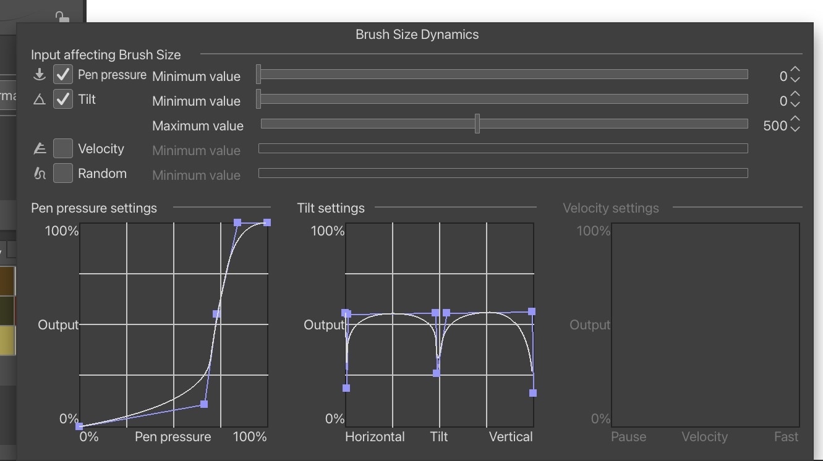Click the Velocity Minimum value slider bar

[503, 148]
